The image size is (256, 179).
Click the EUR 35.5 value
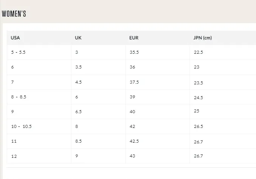(134, 52)
